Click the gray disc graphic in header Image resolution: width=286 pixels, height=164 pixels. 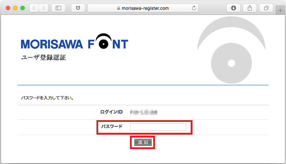pyautogui.click(x=231, y=63)
